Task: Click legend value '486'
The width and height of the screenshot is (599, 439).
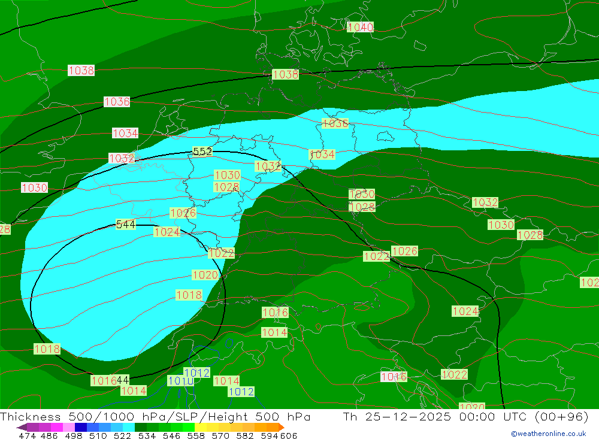Action: tap(50, 436)
